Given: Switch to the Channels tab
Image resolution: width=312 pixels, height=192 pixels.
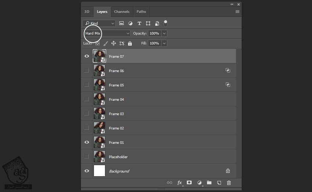Looking at the screenshot, I should pyautogui.click(x=121, y=12).
